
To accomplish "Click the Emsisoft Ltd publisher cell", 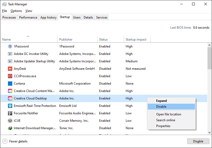I will click(68, 106).
